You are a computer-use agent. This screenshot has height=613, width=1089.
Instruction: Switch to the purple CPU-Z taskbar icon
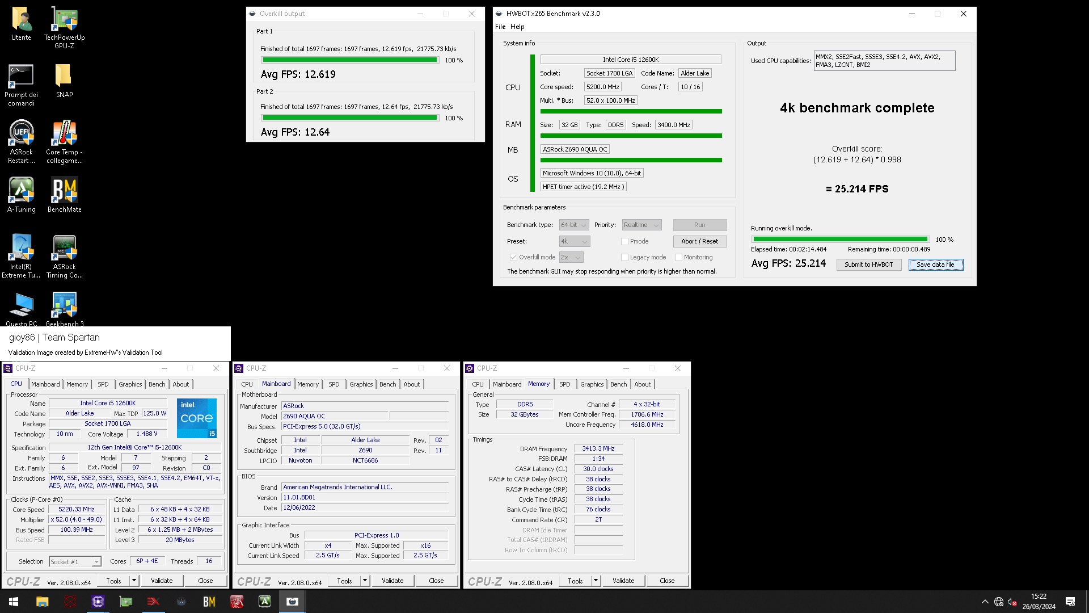coord(98,602)
